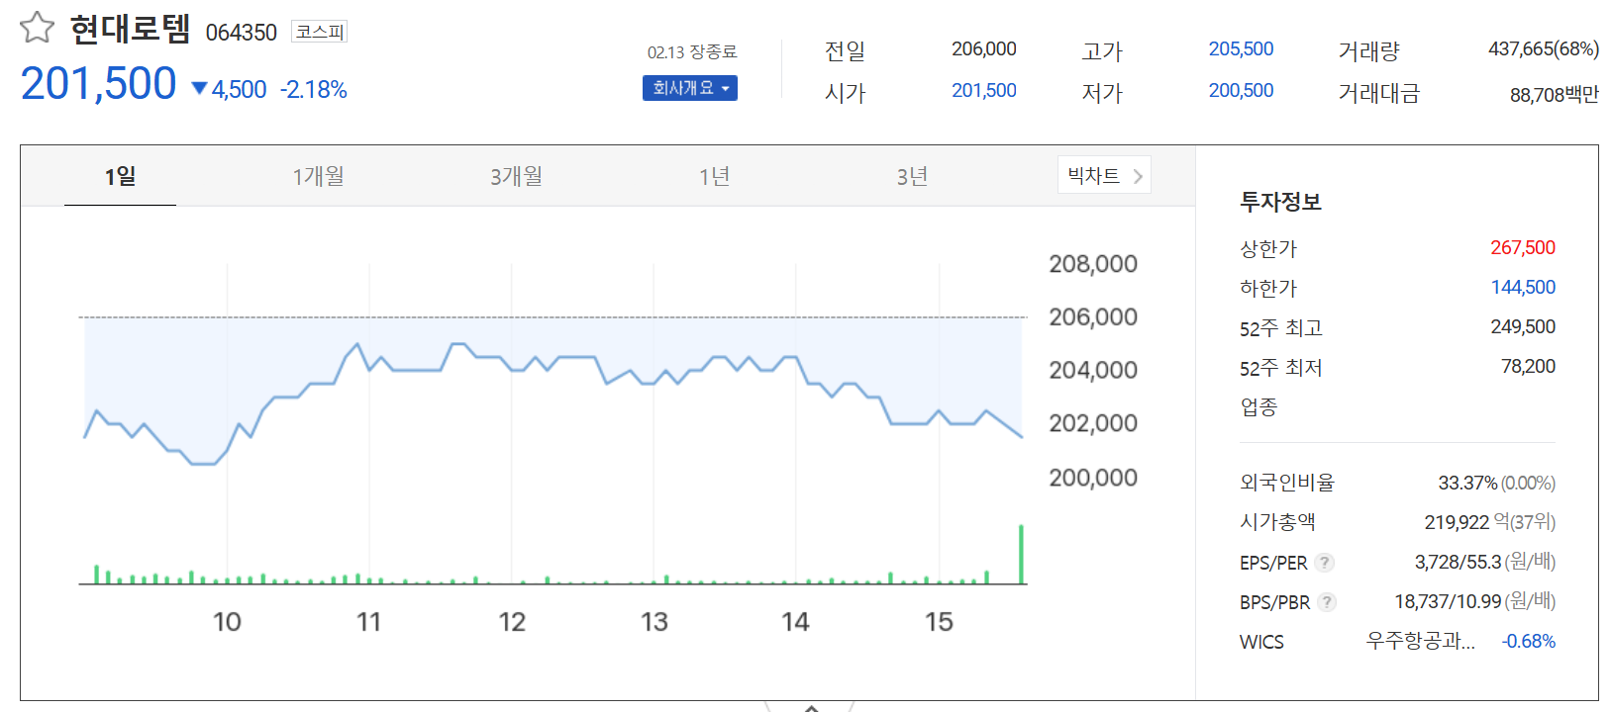Click the 52주 최고 value 249,500
The width and height of the screenshot is (1611, 712).
1523,327
